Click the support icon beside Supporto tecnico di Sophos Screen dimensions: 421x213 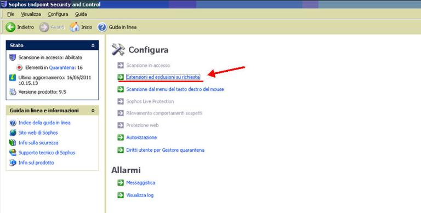coord(13,153)
